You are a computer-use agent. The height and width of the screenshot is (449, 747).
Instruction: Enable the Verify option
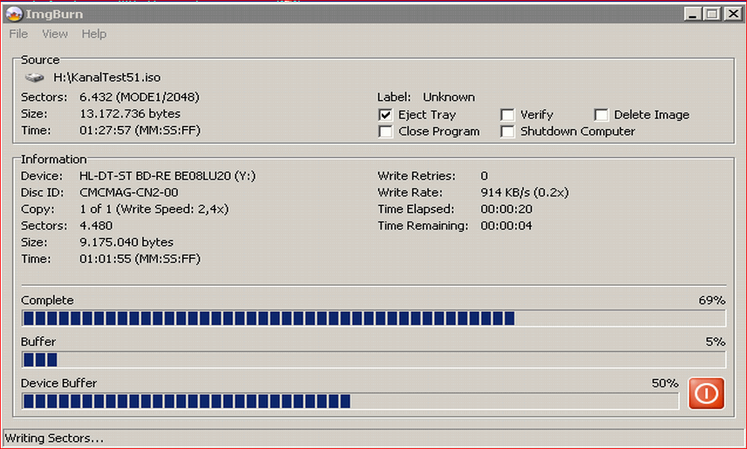click(x=508, y=115)
